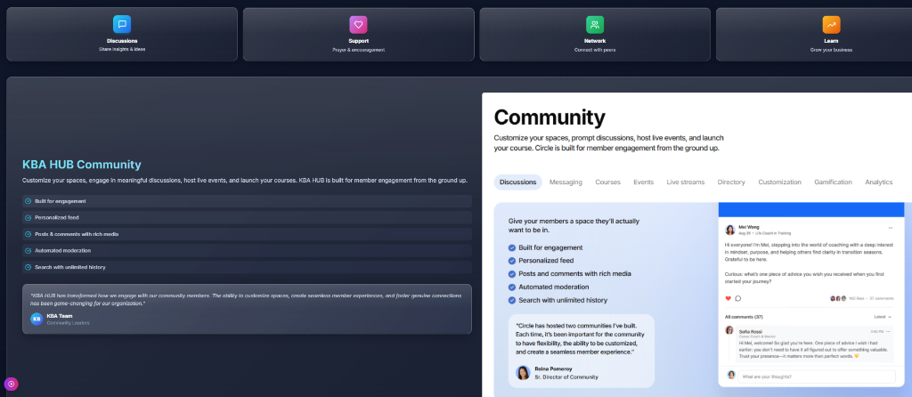The height and width of the screenshot is (397, 912).
Task: Click the 'KBA HUB Community' heading
Action: point(81,165)
